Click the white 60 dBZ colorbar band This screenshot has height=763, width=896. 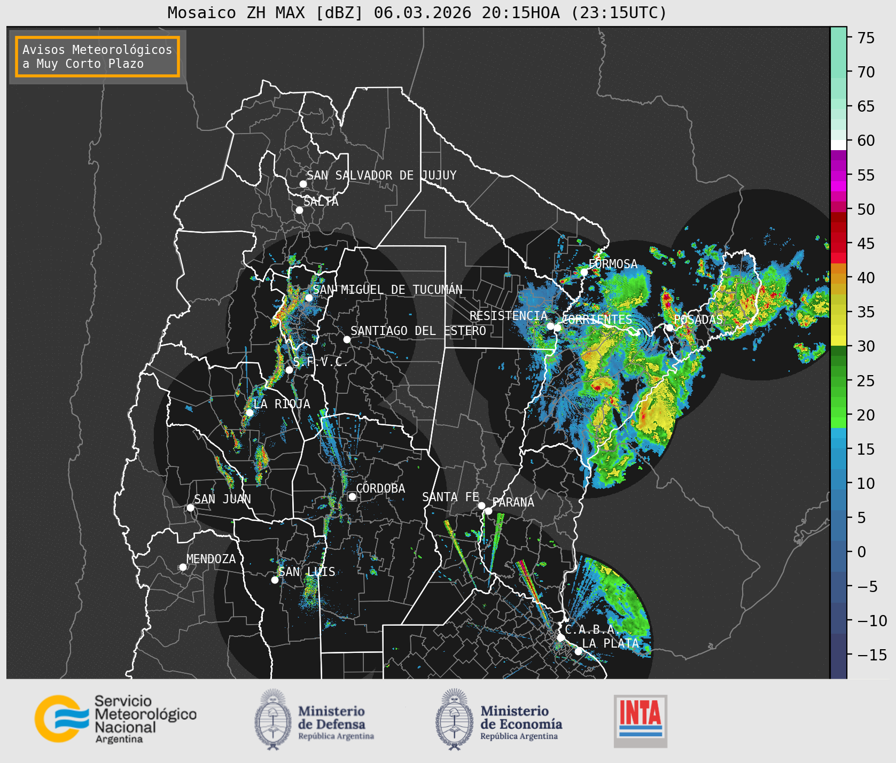(838, 145)
